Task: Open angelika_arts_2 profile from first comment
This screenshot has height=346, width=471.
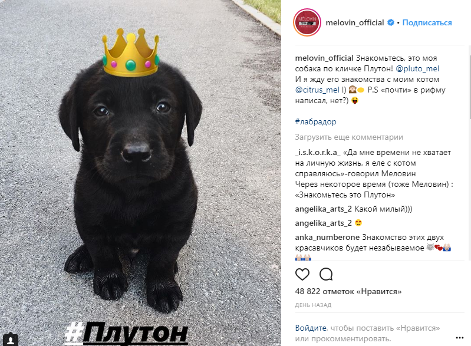Action: tap(323, 209)
